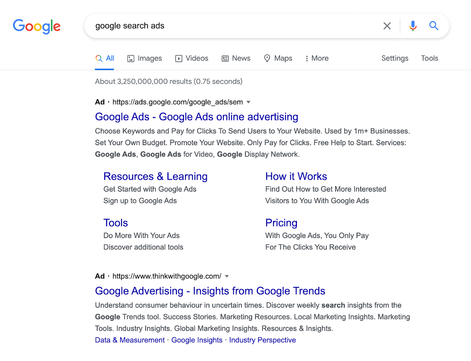Open the More menu with three dots
The height and width of the screenshot is (361, 471).
point(317,58)
